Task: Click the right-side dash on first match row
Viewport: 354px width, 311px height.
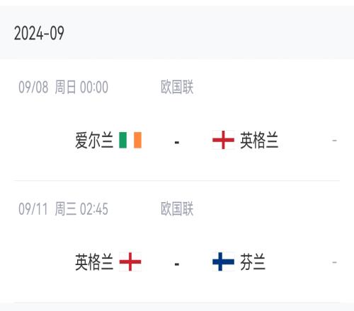Action: pyautogui.click(x=334, y=141)
